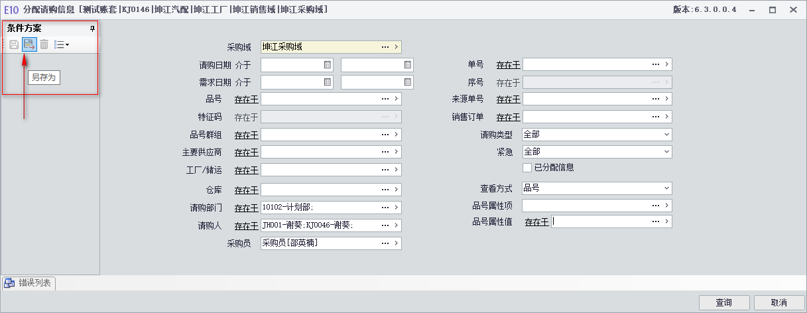The width and height of the screenshot is (807, 313).
Task: Click the 存在于 operator link for 品号属性值
Action: point(537,222)
